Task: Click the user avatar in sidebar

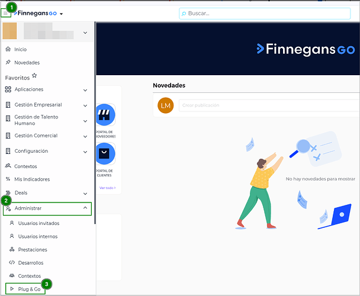Action: tap(9, 31)
